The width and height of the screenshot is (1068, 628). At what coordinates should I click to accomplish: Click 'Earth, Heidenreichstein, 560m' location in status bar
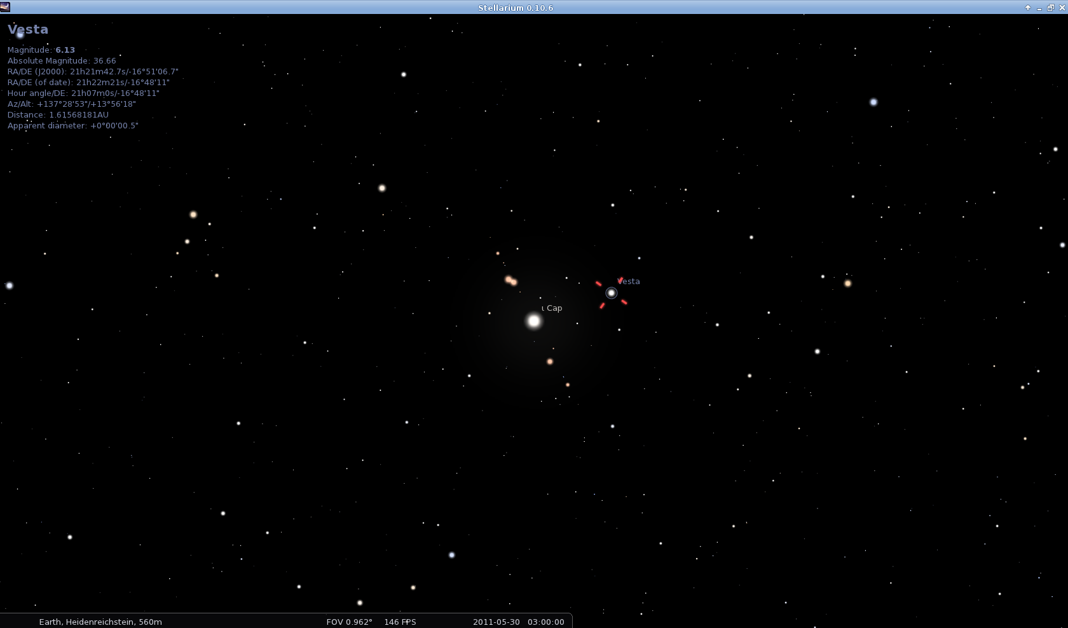coord(100,622)
